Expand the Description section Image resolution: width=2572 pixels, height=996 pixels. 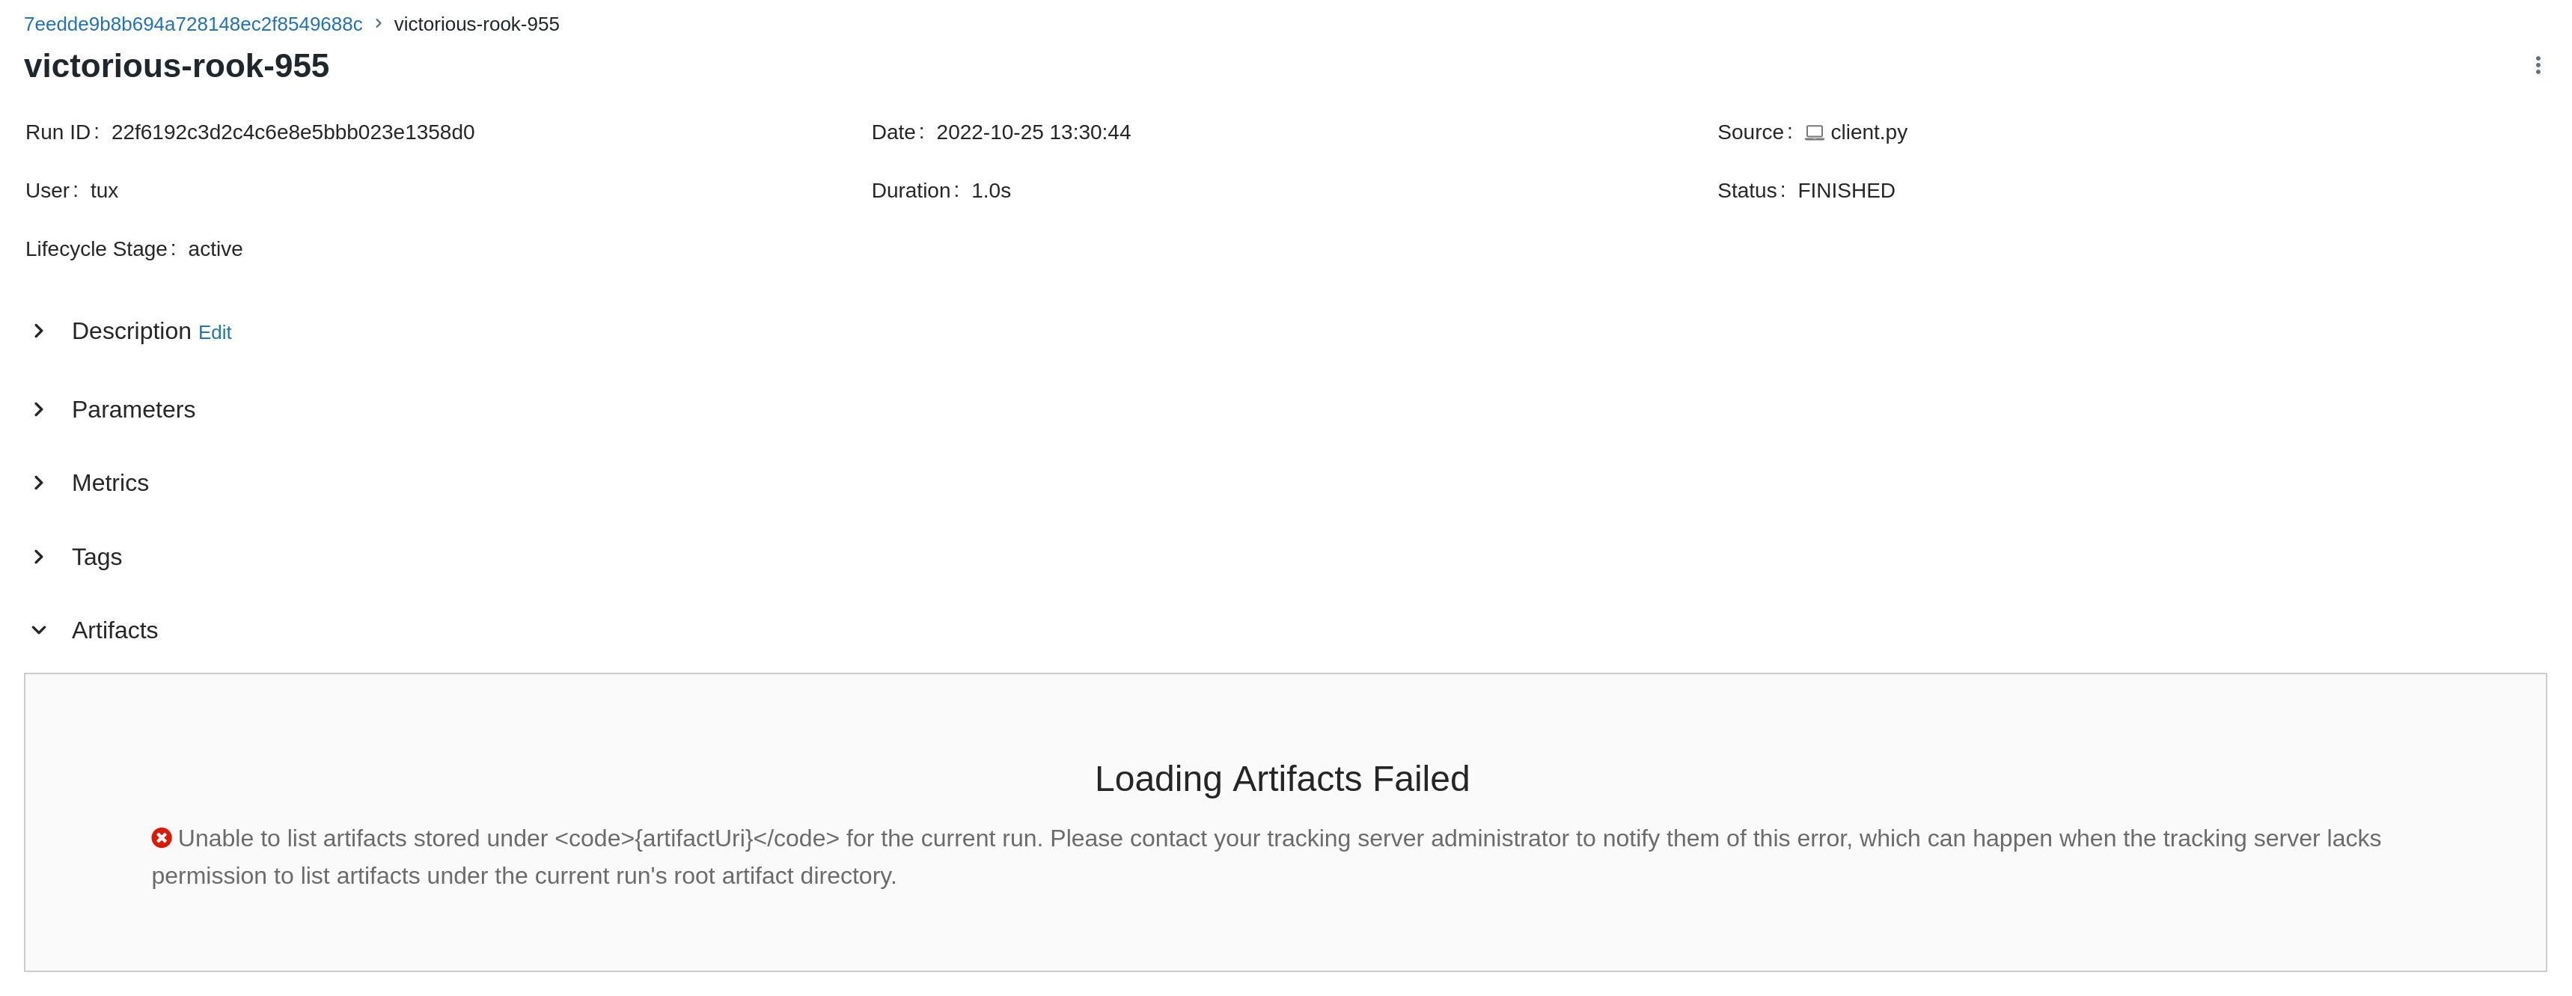(39, 330)
